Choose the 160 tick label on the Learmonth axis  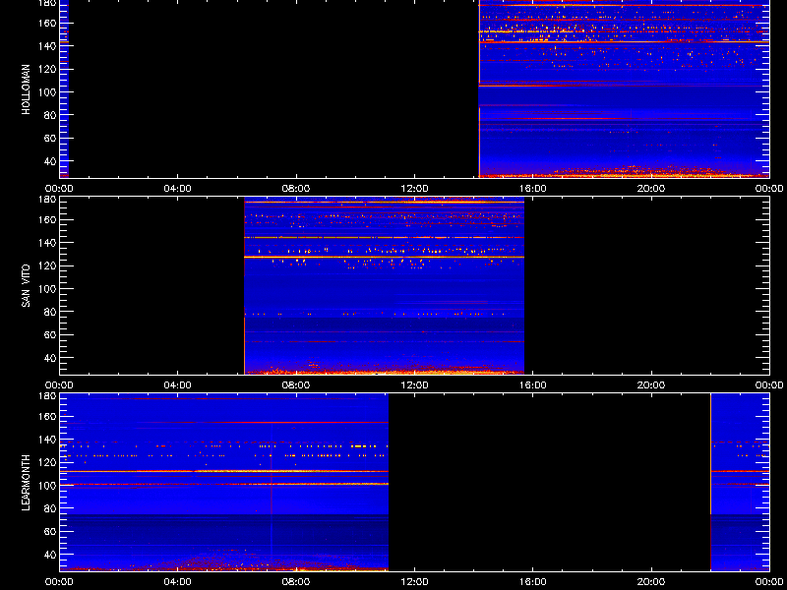pos(46,416)
